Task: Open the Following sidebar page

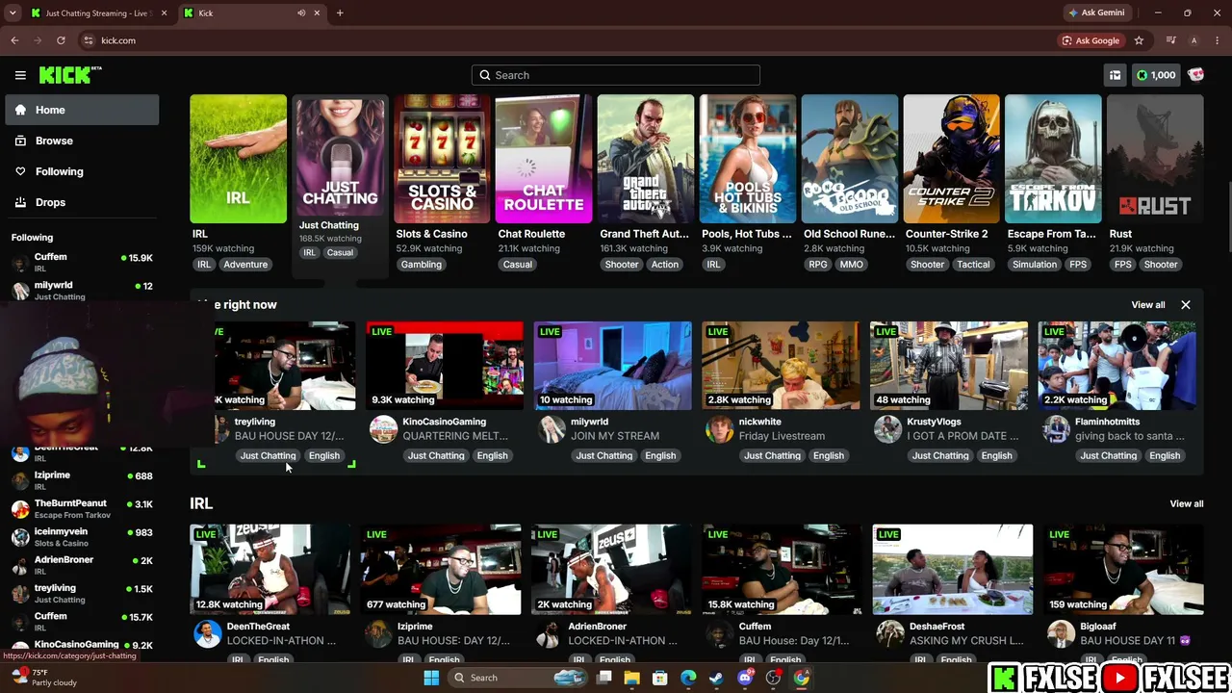Action: (82, 171)
